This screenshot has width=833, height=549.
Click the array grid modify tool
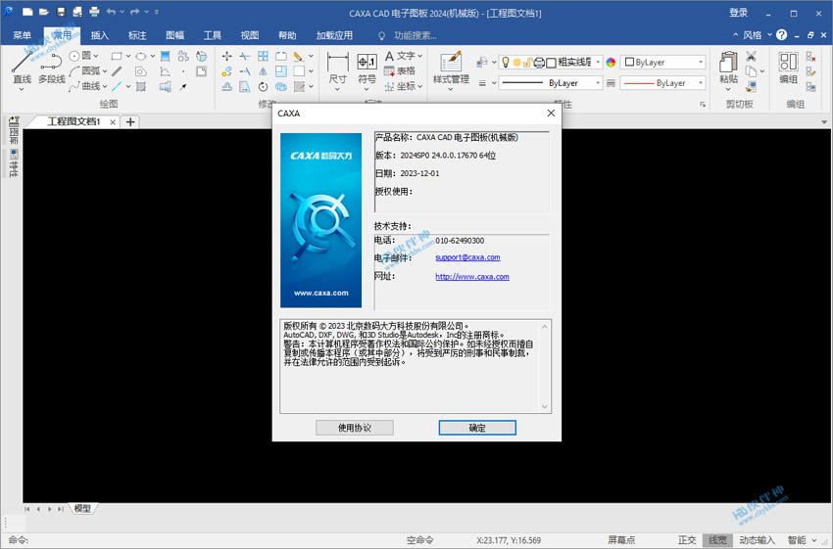click(x=263, y=56)
